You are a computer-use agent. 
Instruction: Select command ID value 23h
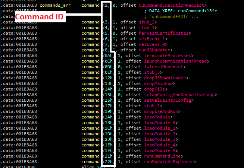[x=109, y=139]
